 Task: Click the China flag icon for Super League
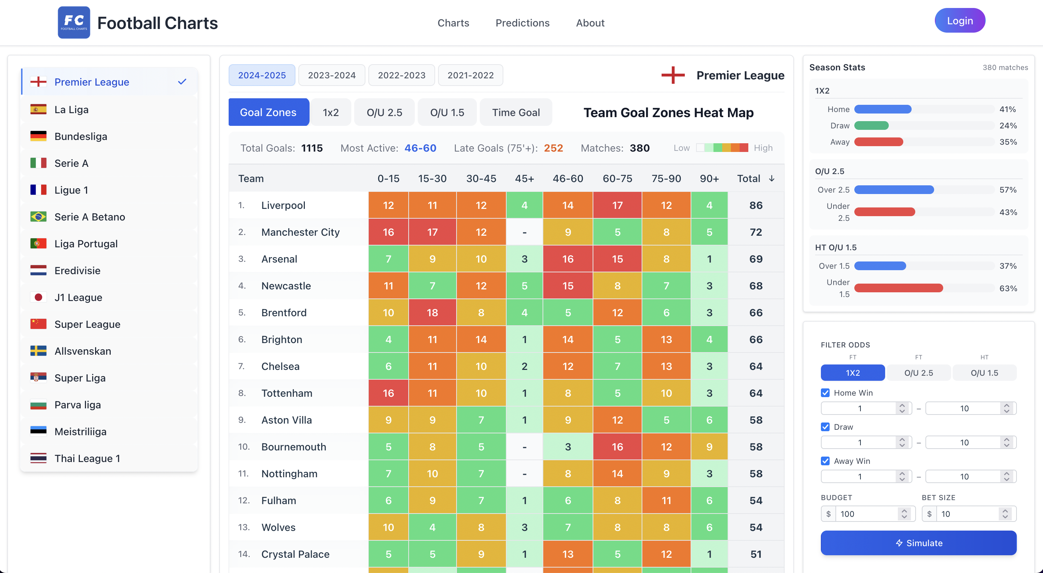(38, 324)
